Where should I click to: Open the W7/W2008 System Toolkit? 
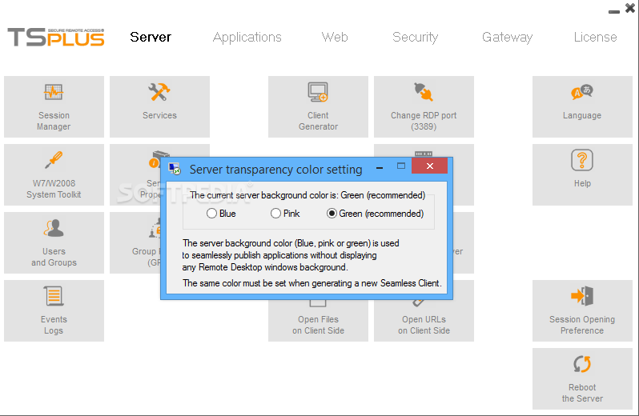[54, 174]
